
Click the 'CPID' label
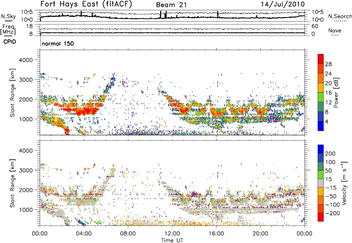click(x=10, y=42)
